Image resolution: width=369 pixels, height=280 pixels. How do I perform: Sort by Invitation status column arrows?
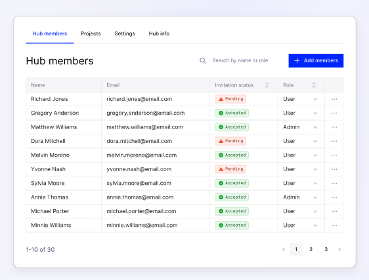click(x=267, y=85)
